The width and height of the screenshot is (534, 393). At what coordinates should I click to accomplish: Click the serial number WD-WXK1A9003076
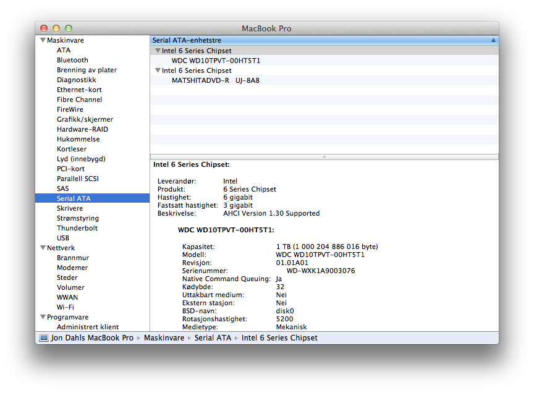[321, 271]
